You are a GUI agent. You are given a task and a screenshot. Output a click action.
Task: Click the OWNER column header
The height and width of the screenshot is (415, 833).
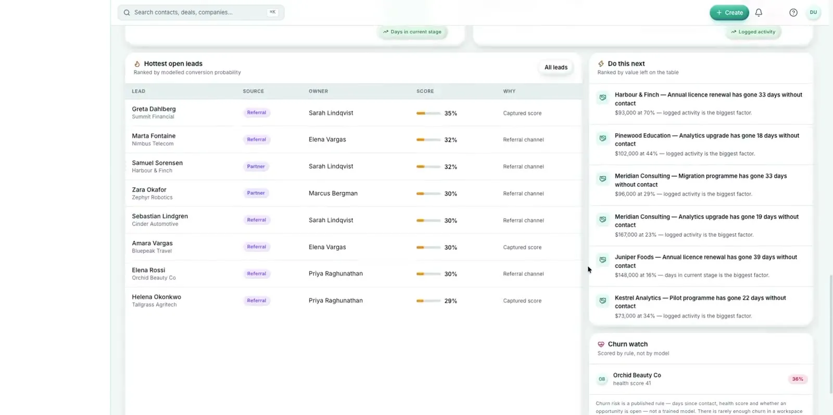coord(318,92)
